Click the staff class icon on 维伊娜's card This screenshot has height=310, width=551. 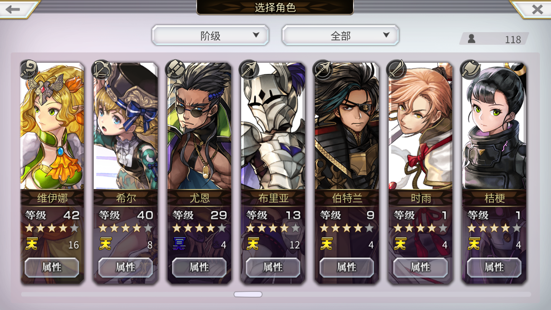(x=29, y=69)
